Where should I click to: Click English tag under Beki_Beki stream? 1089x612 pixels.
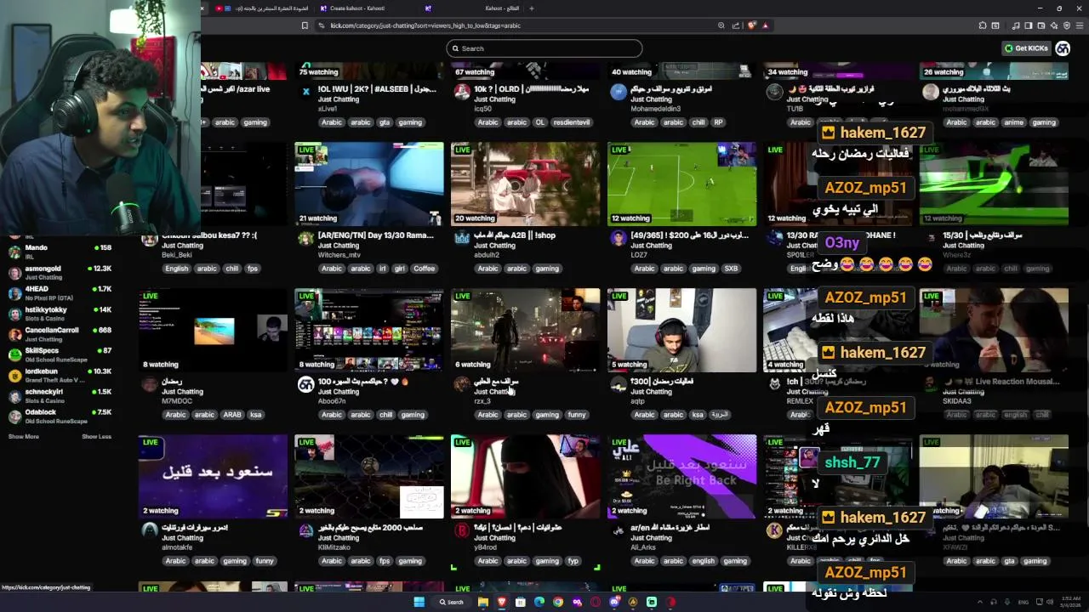[177, 269]
